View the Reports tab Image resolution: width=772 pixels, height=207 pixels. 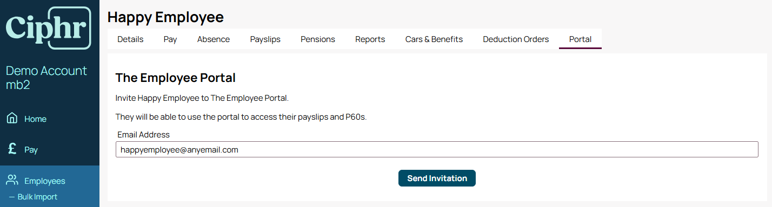click(x=370, y=39)
